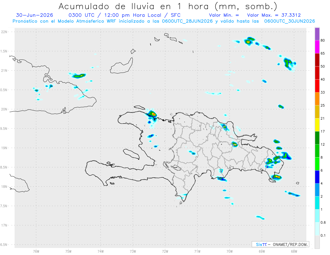Click the '74W' longitude label

(x=101, y=251)
